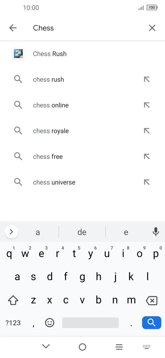
Task: Expand the suggestion strip with the right chevron
Action: point(11,232)
